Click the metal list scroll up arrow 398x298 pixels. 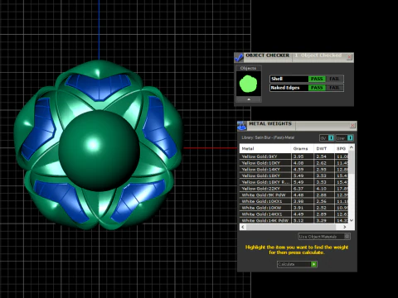(x=352, y=147)
